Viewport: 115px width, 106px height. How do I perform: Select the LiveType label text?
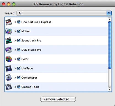[x=27, y=68]
